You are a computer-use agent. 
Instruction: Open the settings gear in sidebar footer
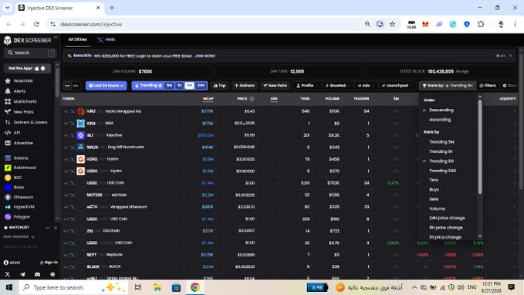click(52, 274)
